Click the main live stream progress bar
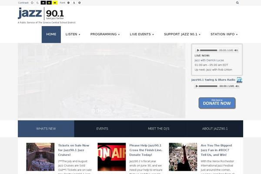This screenshot has height=174, width=261. click(x=208, y=50)
